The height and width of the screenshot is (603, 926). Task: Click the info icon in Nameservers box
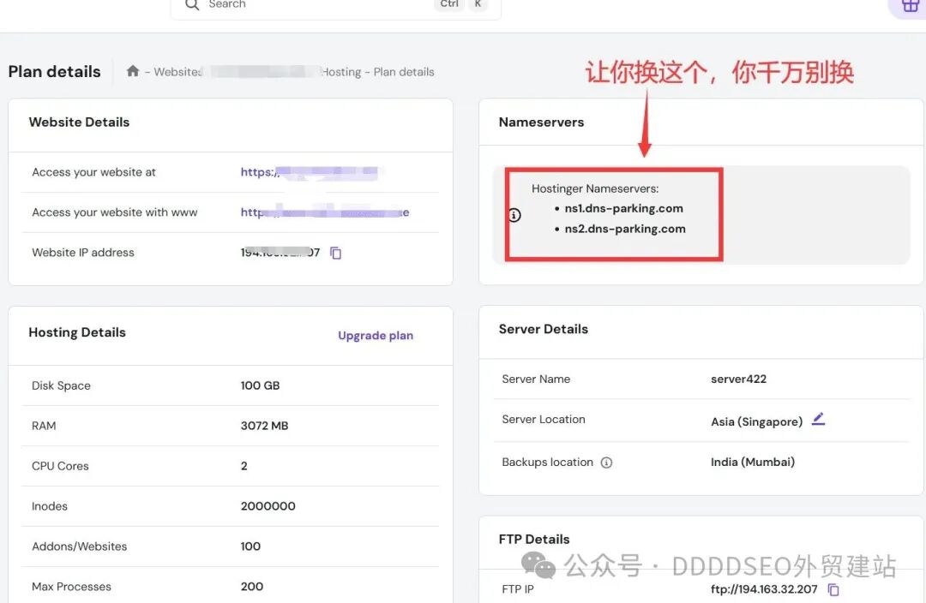[514, 216]
